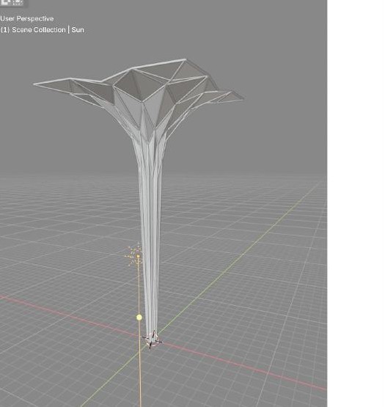Viewport: 385px width, 407px height.
Task: Click the yellow sun direction handle dot
Action: coord(139,318)
